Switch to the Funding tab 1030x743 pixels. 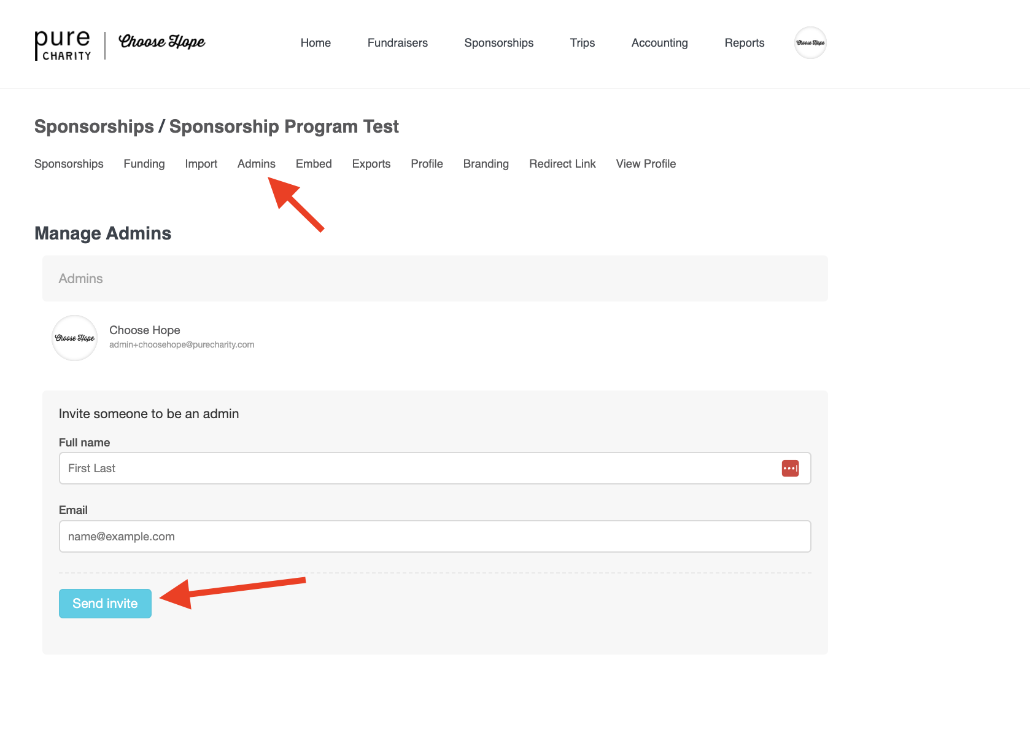(144, 164)
